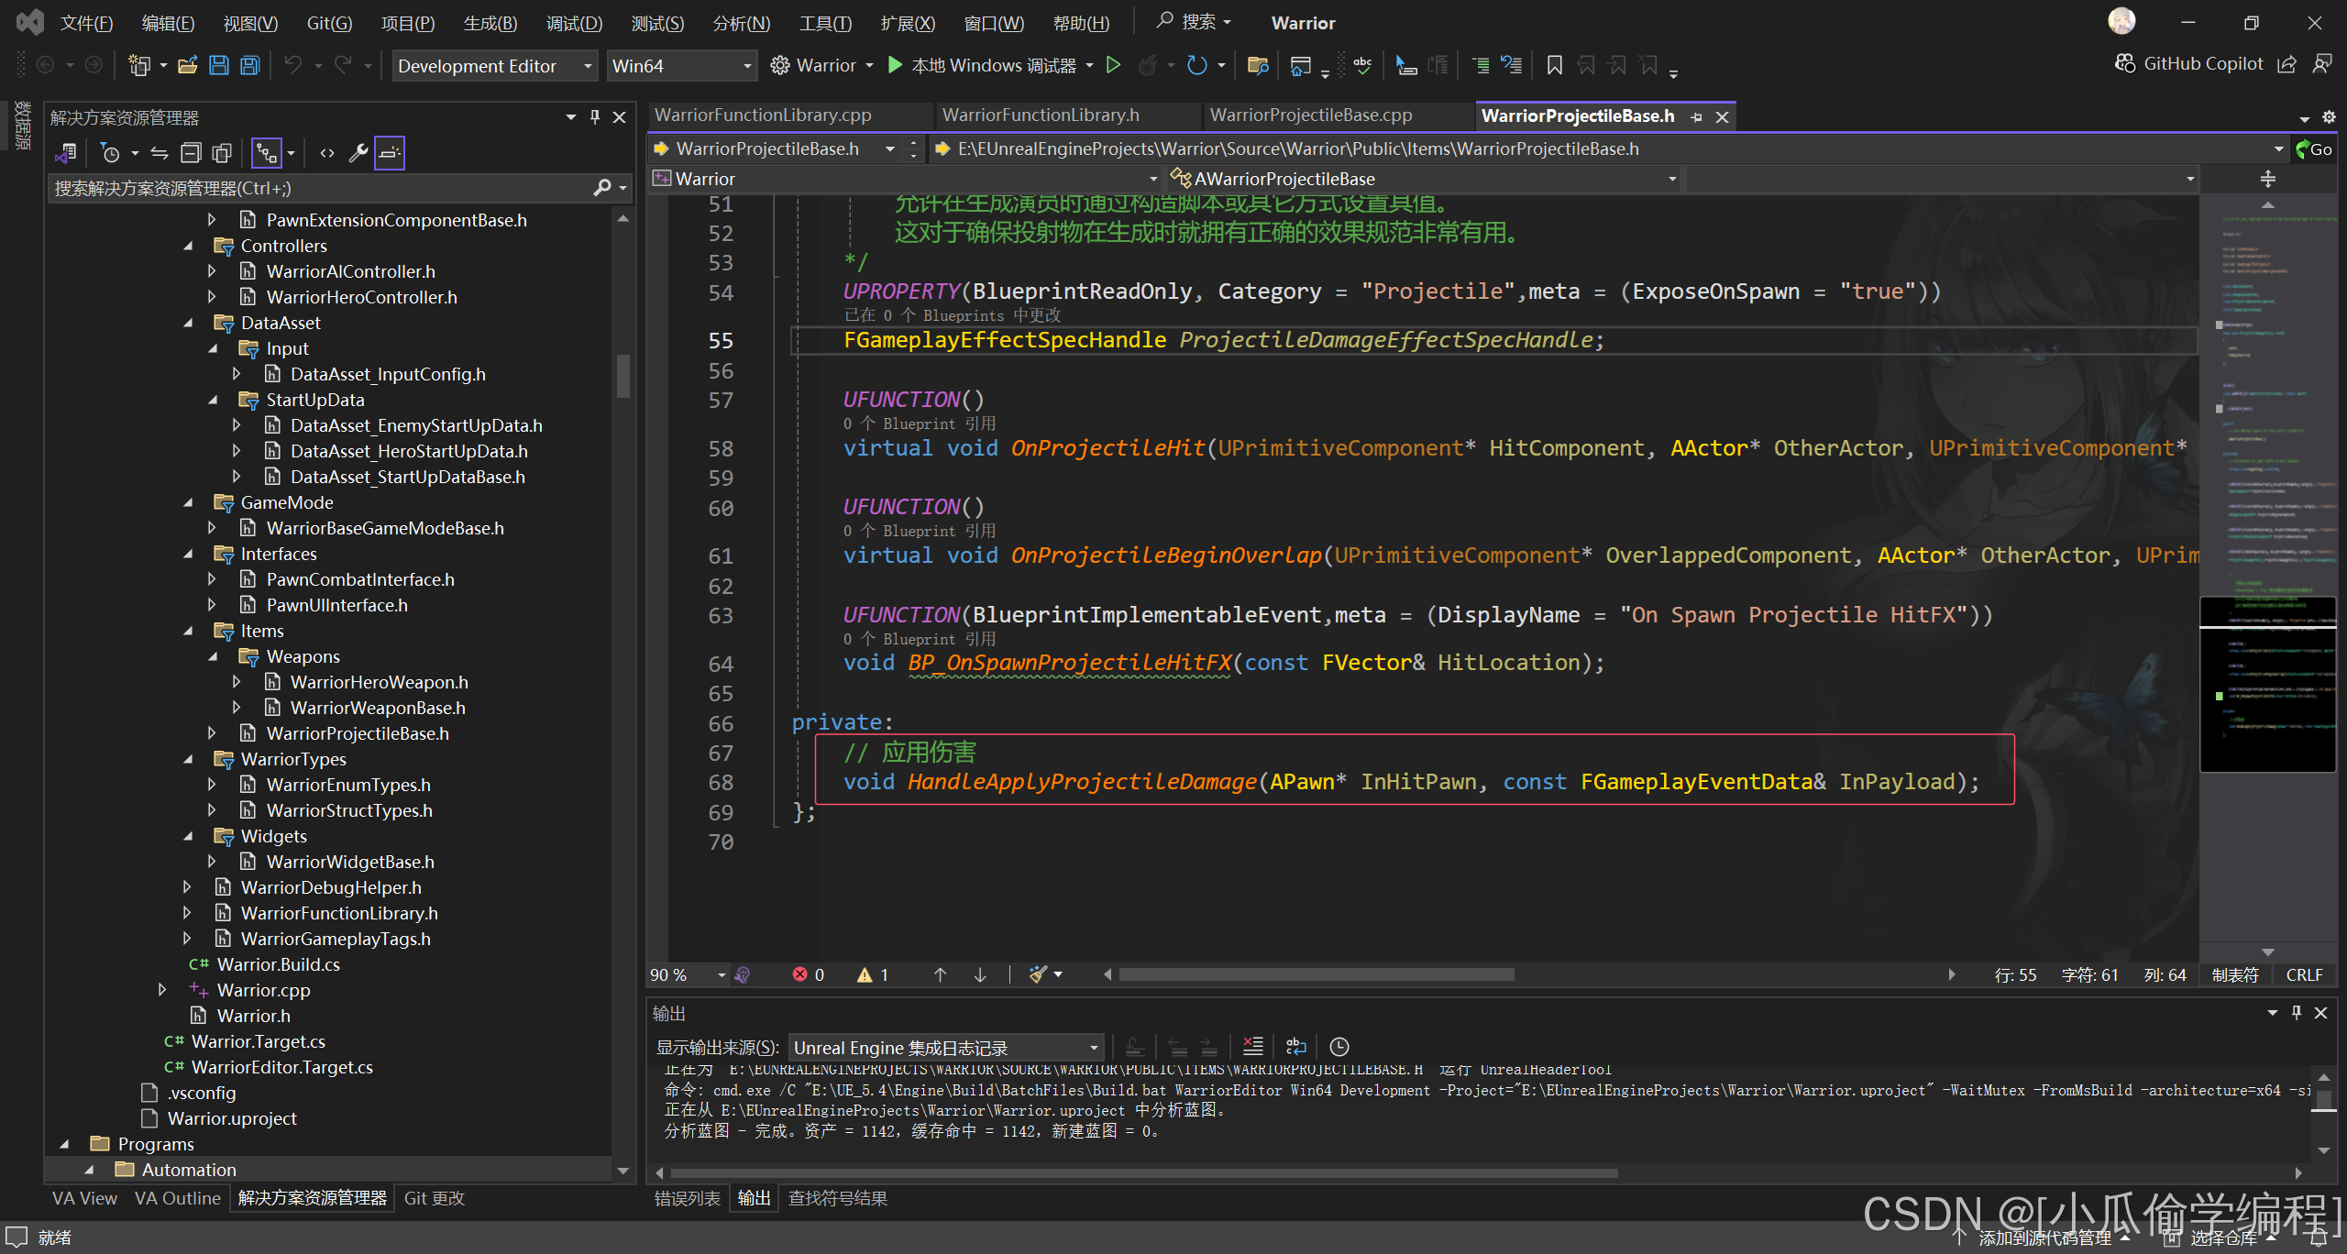Viewport: 2347px width, 1254px height.
Task: Open the 调试(D) Debug menu
Action: point(574,23)
